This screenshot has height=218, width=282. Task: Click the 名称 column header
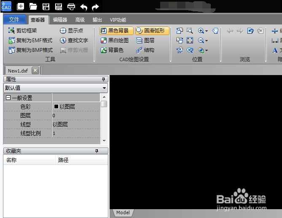(30, 160)
